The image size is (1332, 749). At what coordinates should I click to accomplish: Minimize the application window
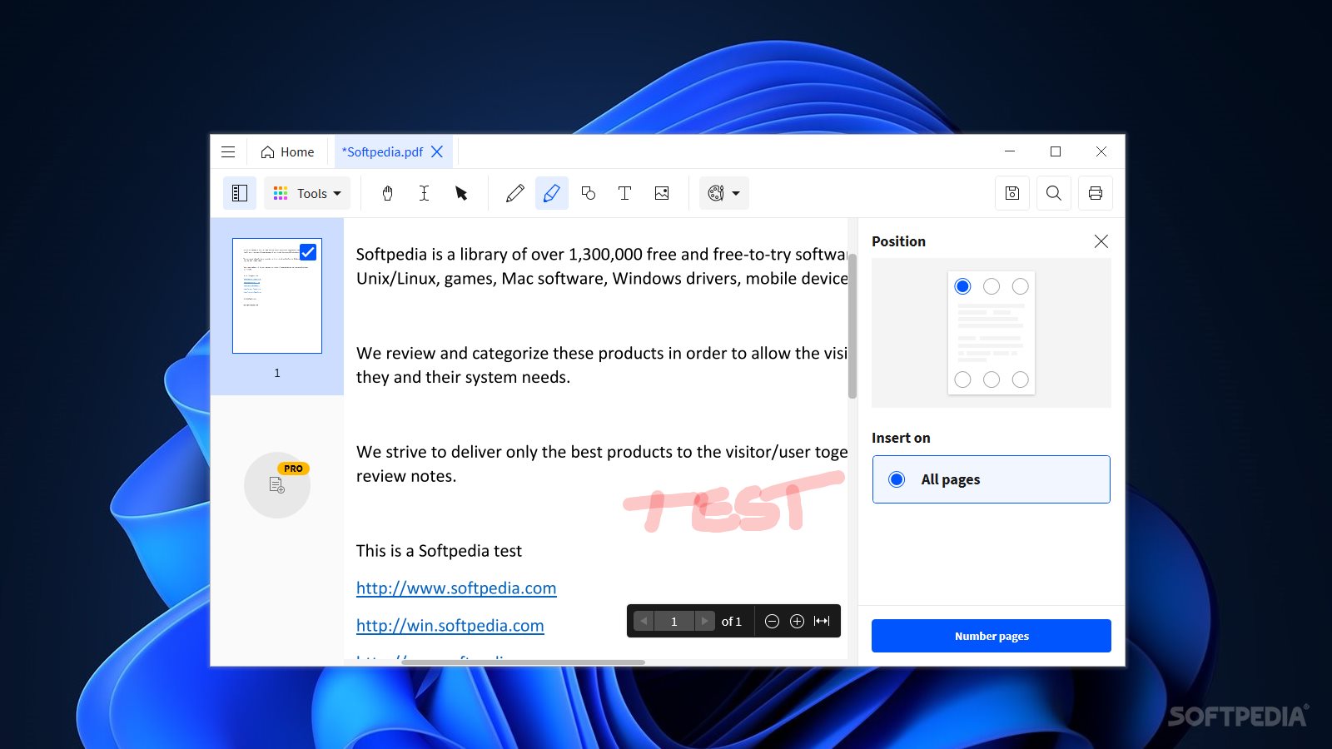point(1010,151)
